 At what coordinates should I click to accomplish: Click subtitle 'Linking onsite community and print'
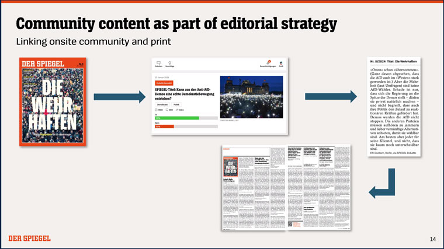coord(93,41)
